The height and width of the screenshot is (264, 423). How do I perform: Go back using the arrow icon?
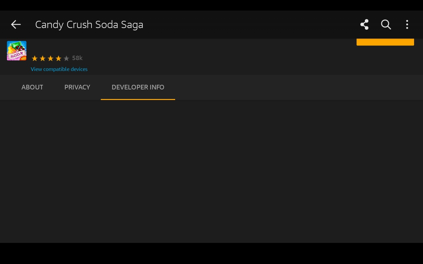click(16, 24)
